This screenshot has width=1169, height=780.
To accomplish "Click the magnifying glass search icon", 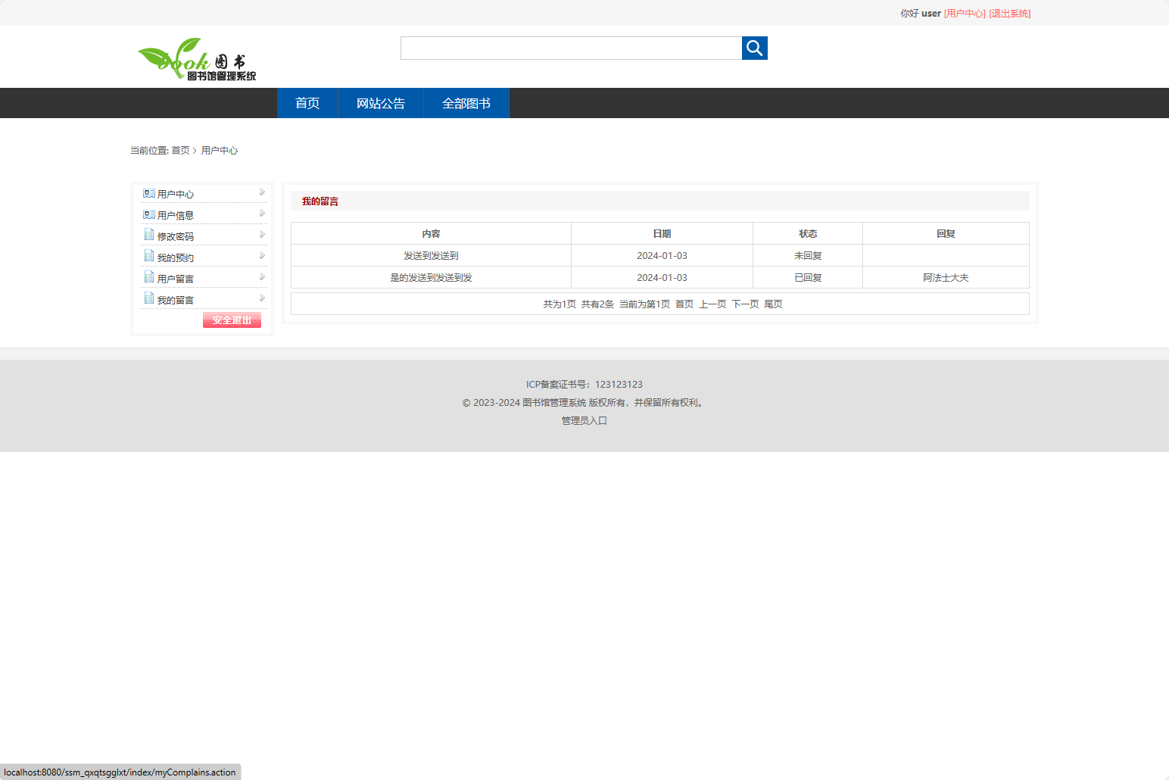I will (x=754, y=48).
